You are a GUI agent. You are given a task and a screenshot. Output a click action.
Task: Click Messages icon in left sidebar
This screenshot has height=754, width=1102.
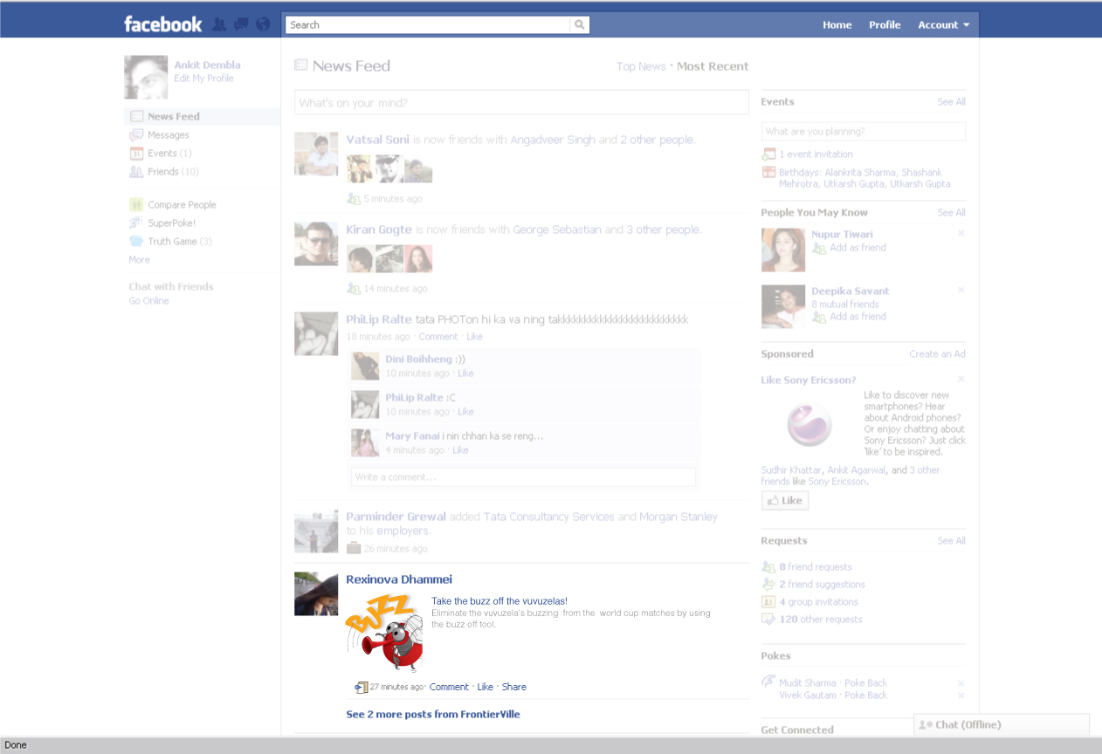136,134
